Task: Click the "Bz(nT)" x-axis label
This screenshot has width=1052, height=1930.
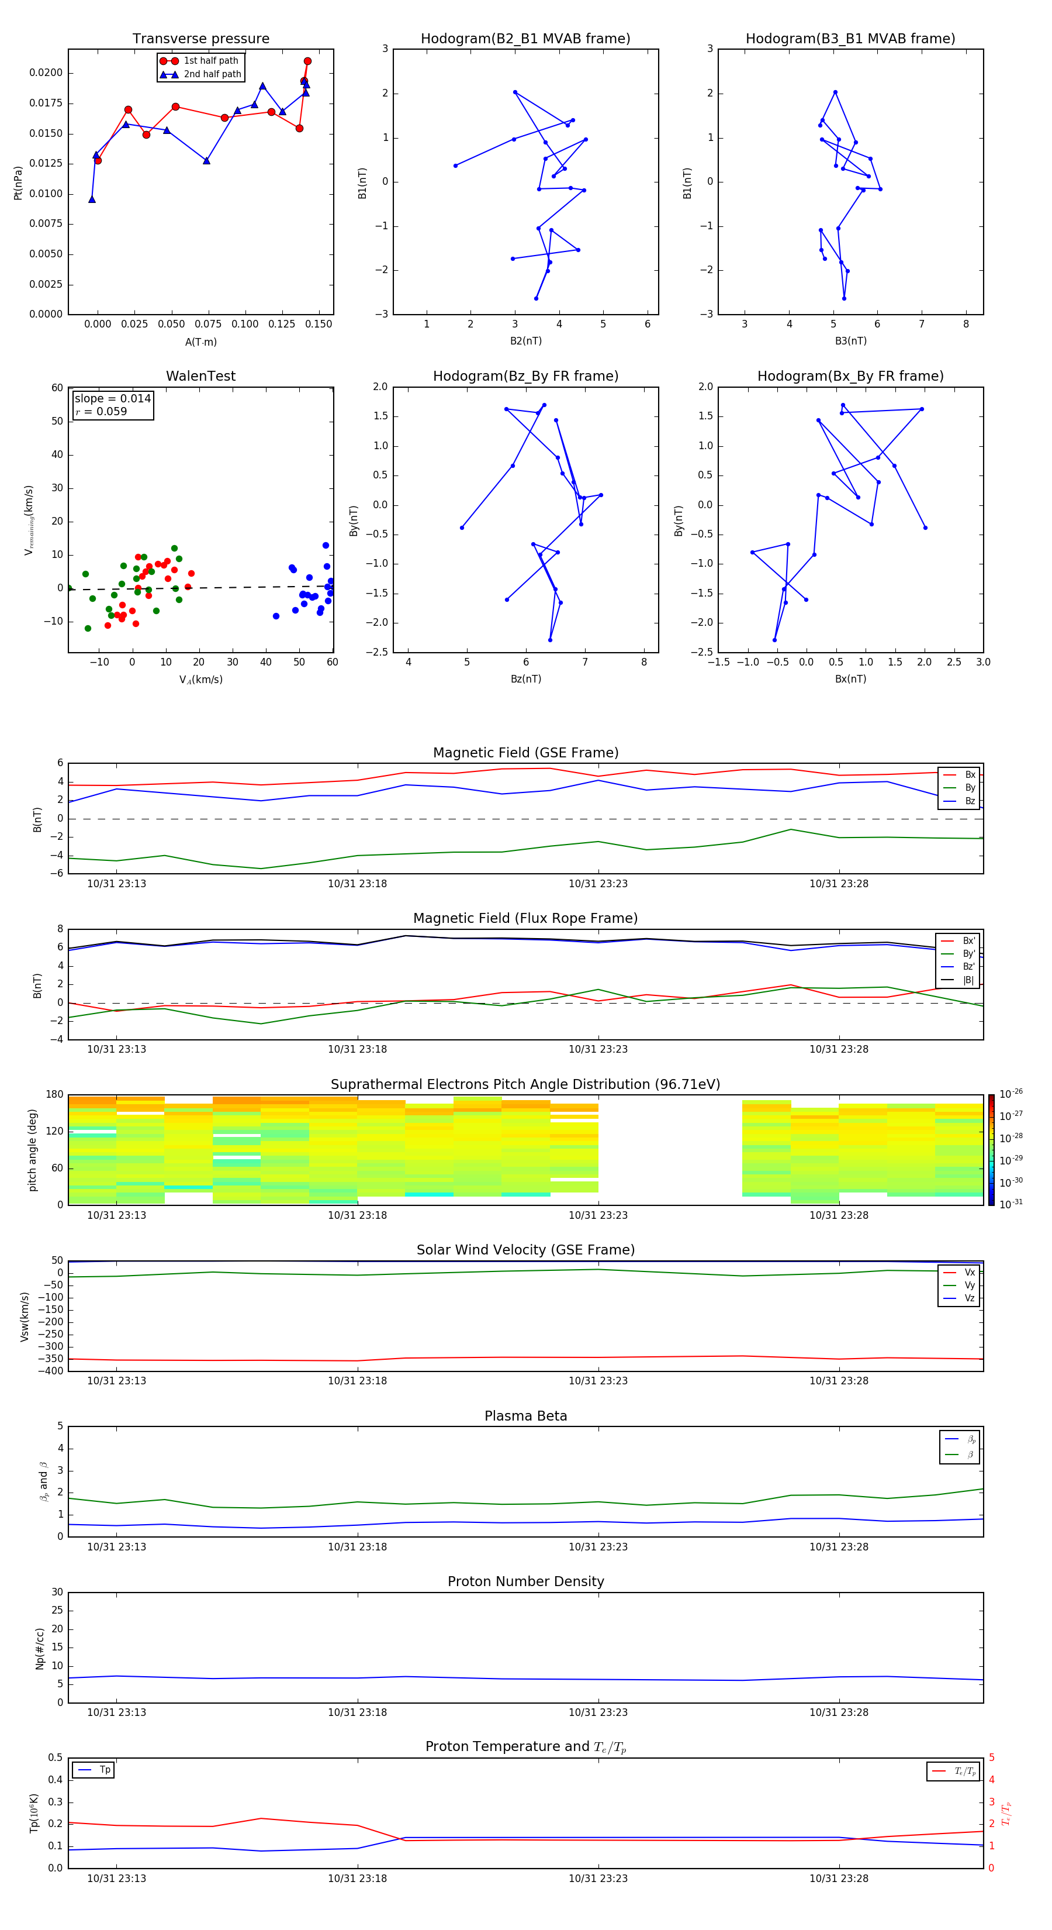Action: point(525,679)
